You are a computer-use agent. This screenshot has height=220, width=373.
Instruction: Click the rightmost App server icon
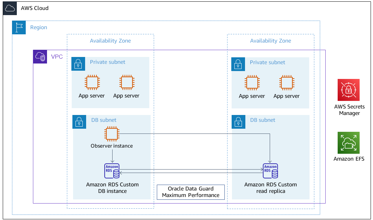click(286, 83)
